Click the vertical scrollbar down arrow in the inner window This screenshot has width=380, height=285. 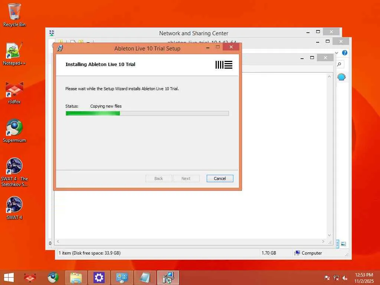329,235
